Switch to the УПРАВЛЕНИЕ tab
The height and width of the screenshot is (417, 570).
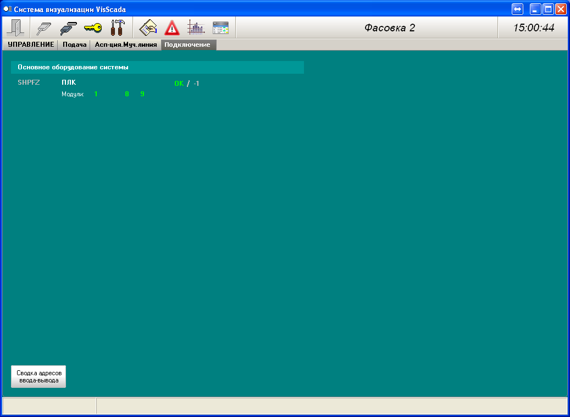tap(31, 45)
